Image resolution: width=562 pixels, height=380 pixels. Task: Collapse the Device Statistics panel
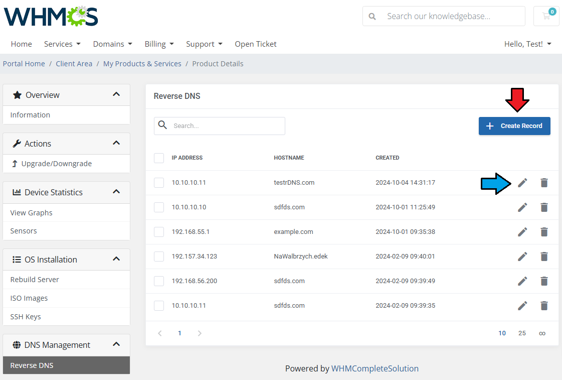coord(116,192)
